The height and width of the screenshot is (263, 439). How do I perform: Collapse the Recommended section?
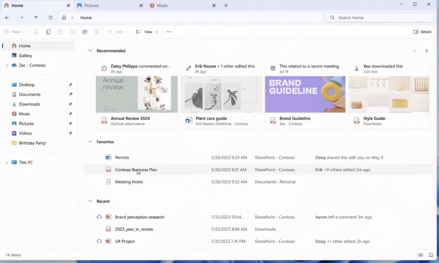(x=90, y=51)
